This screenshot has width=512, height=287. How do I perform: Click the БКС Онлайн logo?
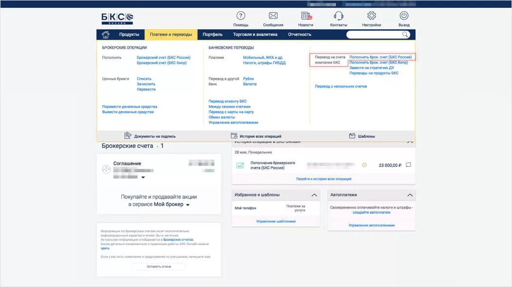coord(117,18)
